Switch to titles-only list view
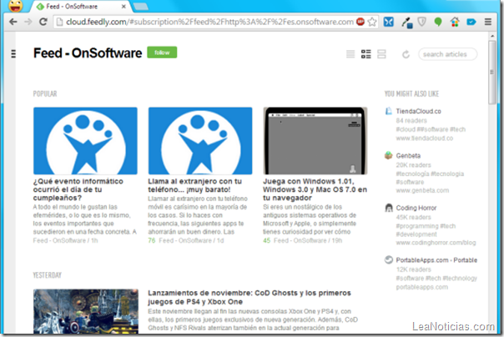The width and height of the screenshot is (504, 337). pos(350,54)
